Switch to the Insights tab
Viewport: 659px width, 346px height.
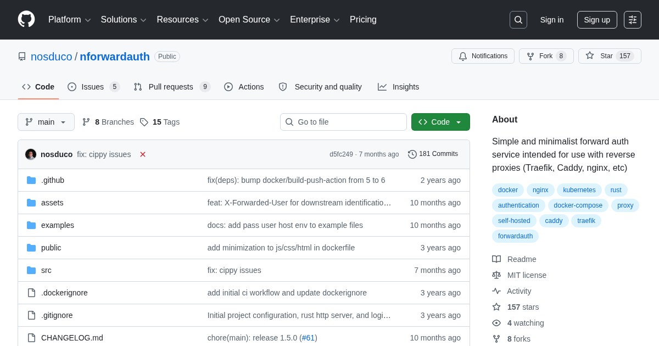(x=398, y=87)
